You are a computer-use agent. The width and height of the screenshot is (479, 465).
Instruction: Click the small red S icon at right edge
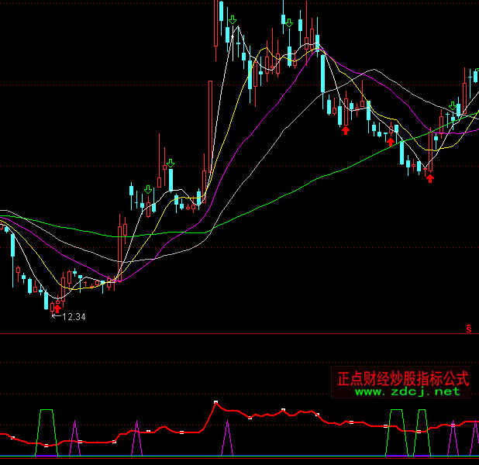click(469, 329)
